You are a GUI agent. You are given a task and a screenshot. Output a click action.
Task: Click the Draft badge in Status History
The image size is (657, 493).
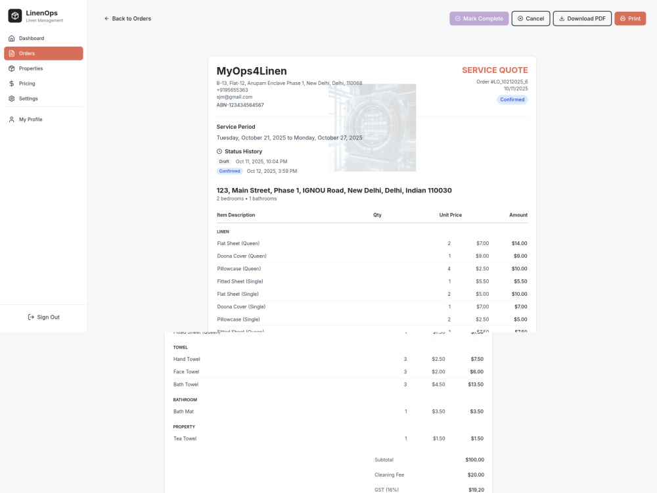click(x=224, y=162)
